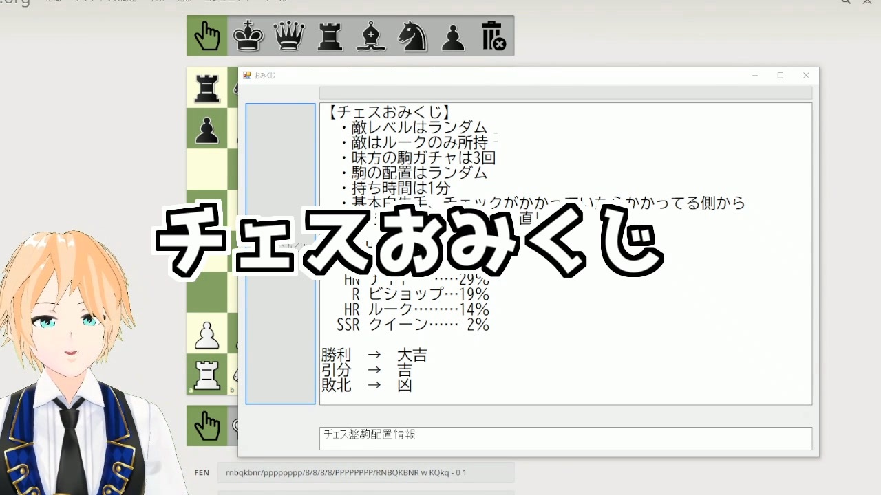
Task: Choose the black rook from the top palette
Action: (330, 36)
